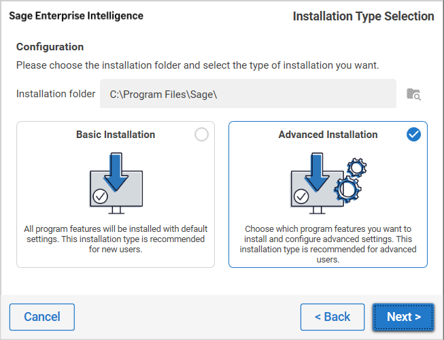Click the "Basic Installation" title text

click(116, 135)
